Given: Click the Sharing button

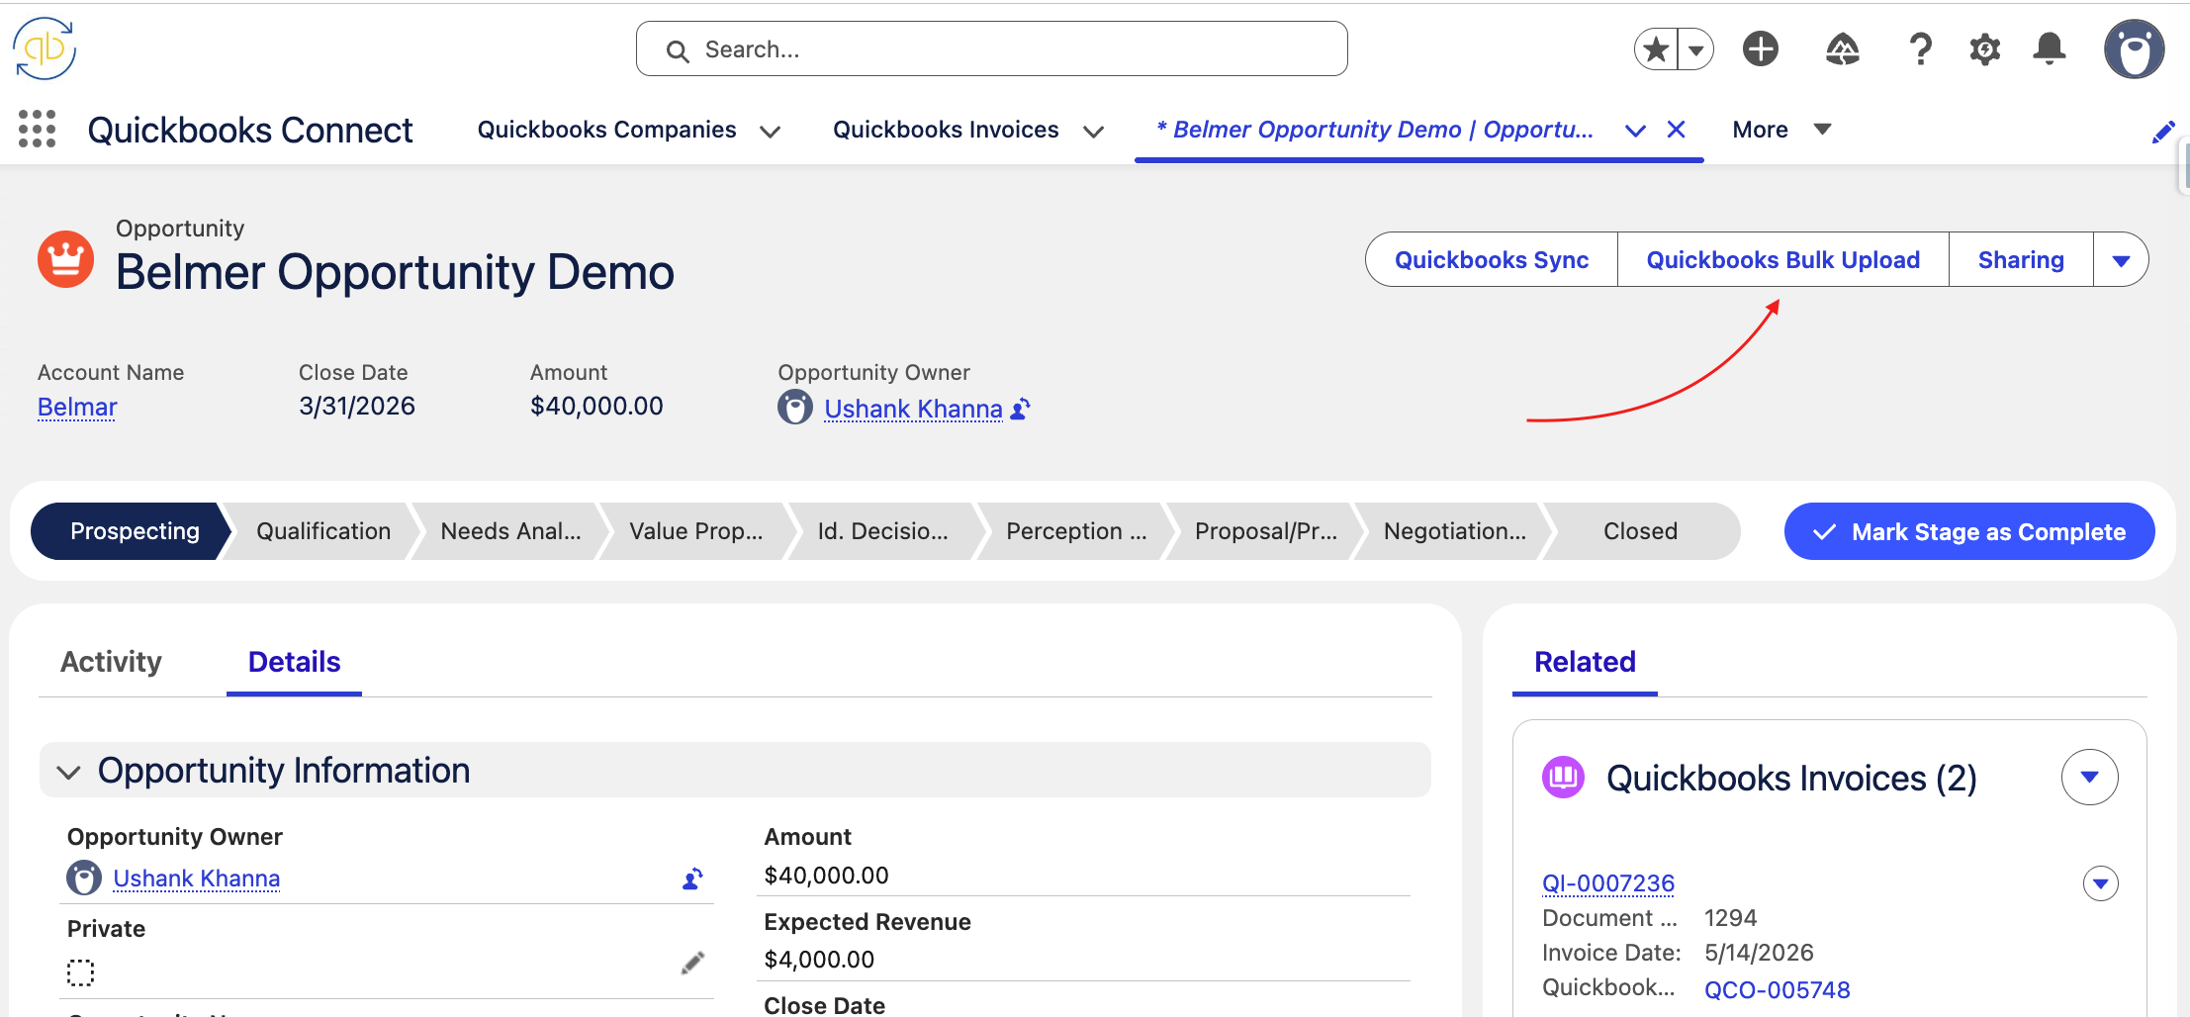Looking at the screenshot, I should tap(2021, 260).
